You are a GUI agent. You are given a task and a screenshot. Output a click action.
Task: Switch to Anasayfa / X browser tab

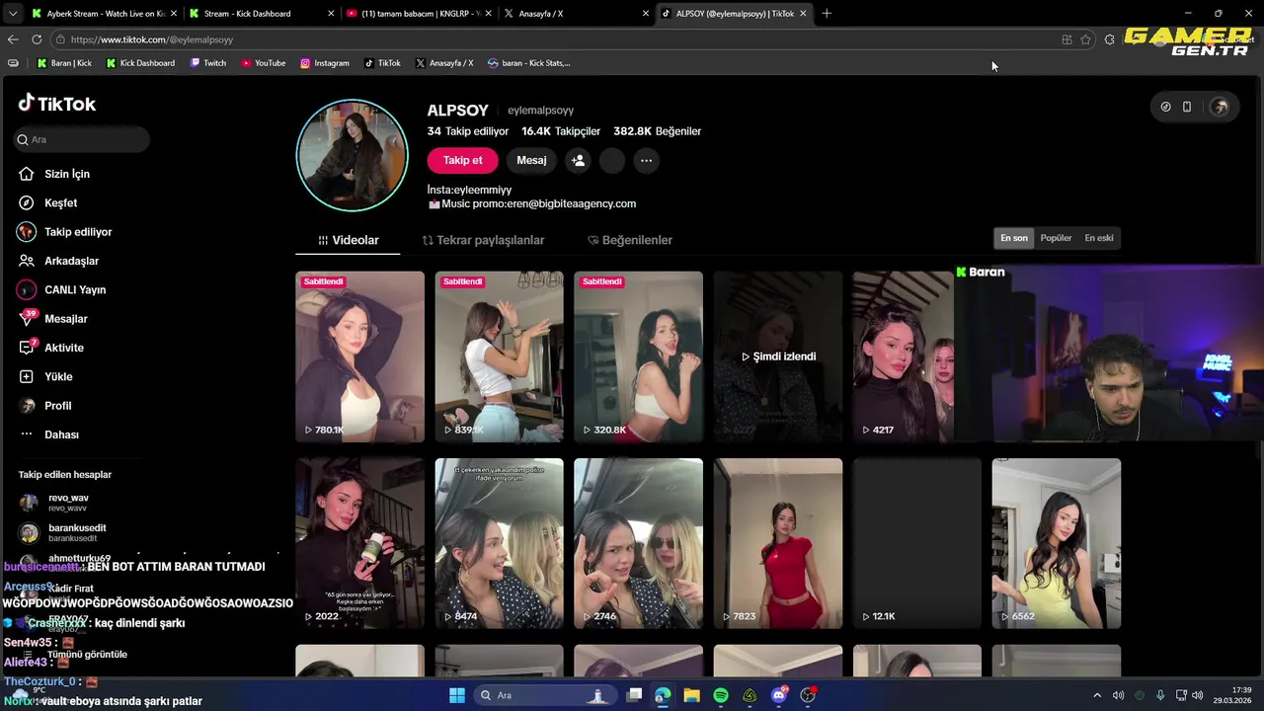click(x=578, y=14)
